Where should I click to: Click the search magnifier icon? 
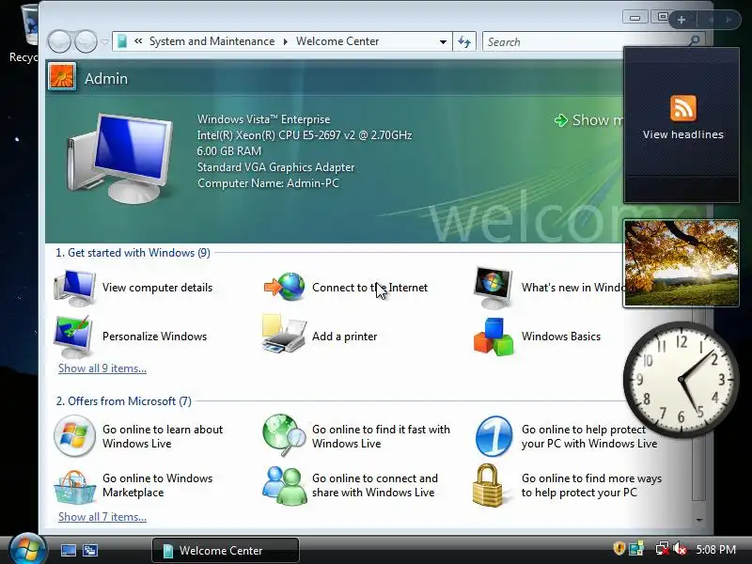[x=694, y=41]
